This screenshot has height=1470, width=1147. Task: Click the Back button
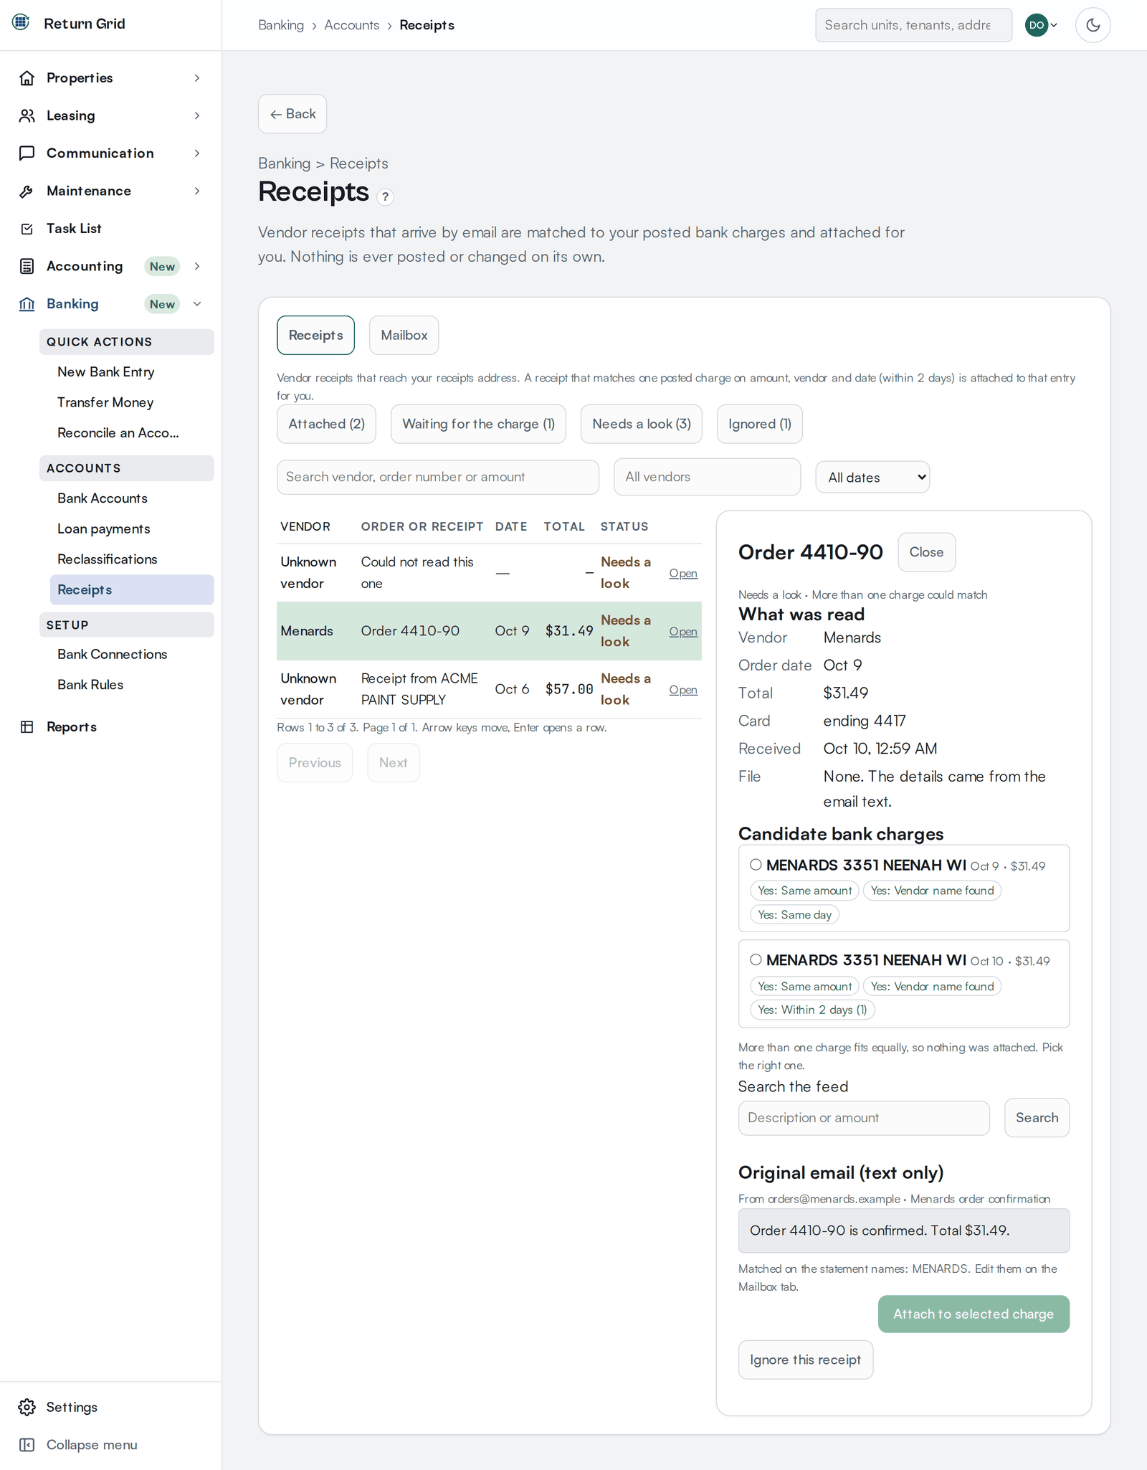[x=292, y=114]
